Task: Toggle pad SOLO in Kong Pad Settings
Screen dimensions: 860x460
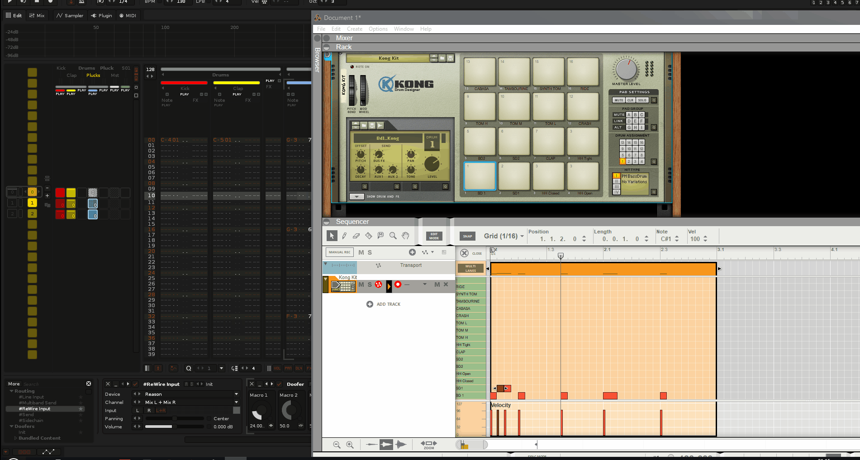Action: click(642, 100)
